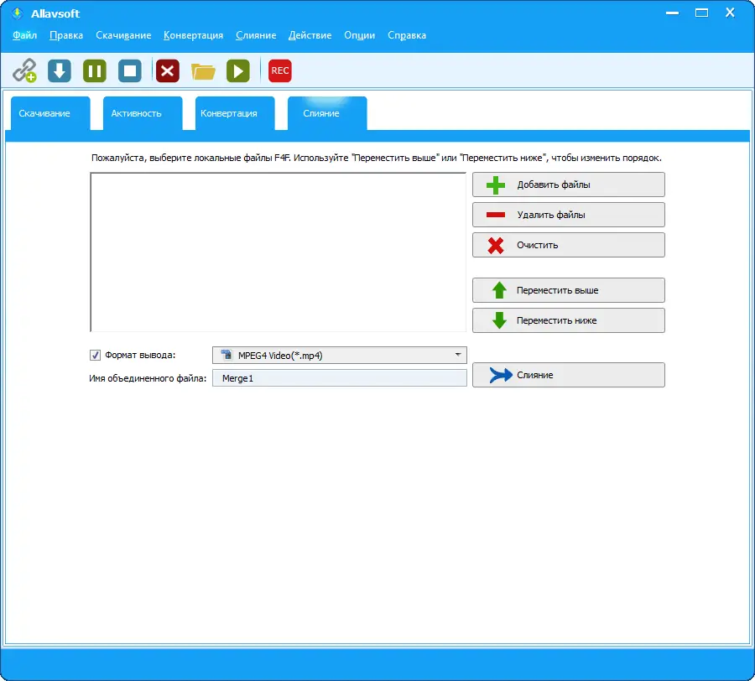Open the Опции menu
This screenshot has height=681, width=755.
359,35
